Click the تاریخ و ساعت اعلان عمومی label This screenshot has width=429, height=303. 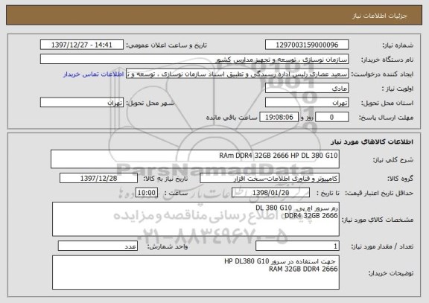pyautogui.click(x=166, y=45)
